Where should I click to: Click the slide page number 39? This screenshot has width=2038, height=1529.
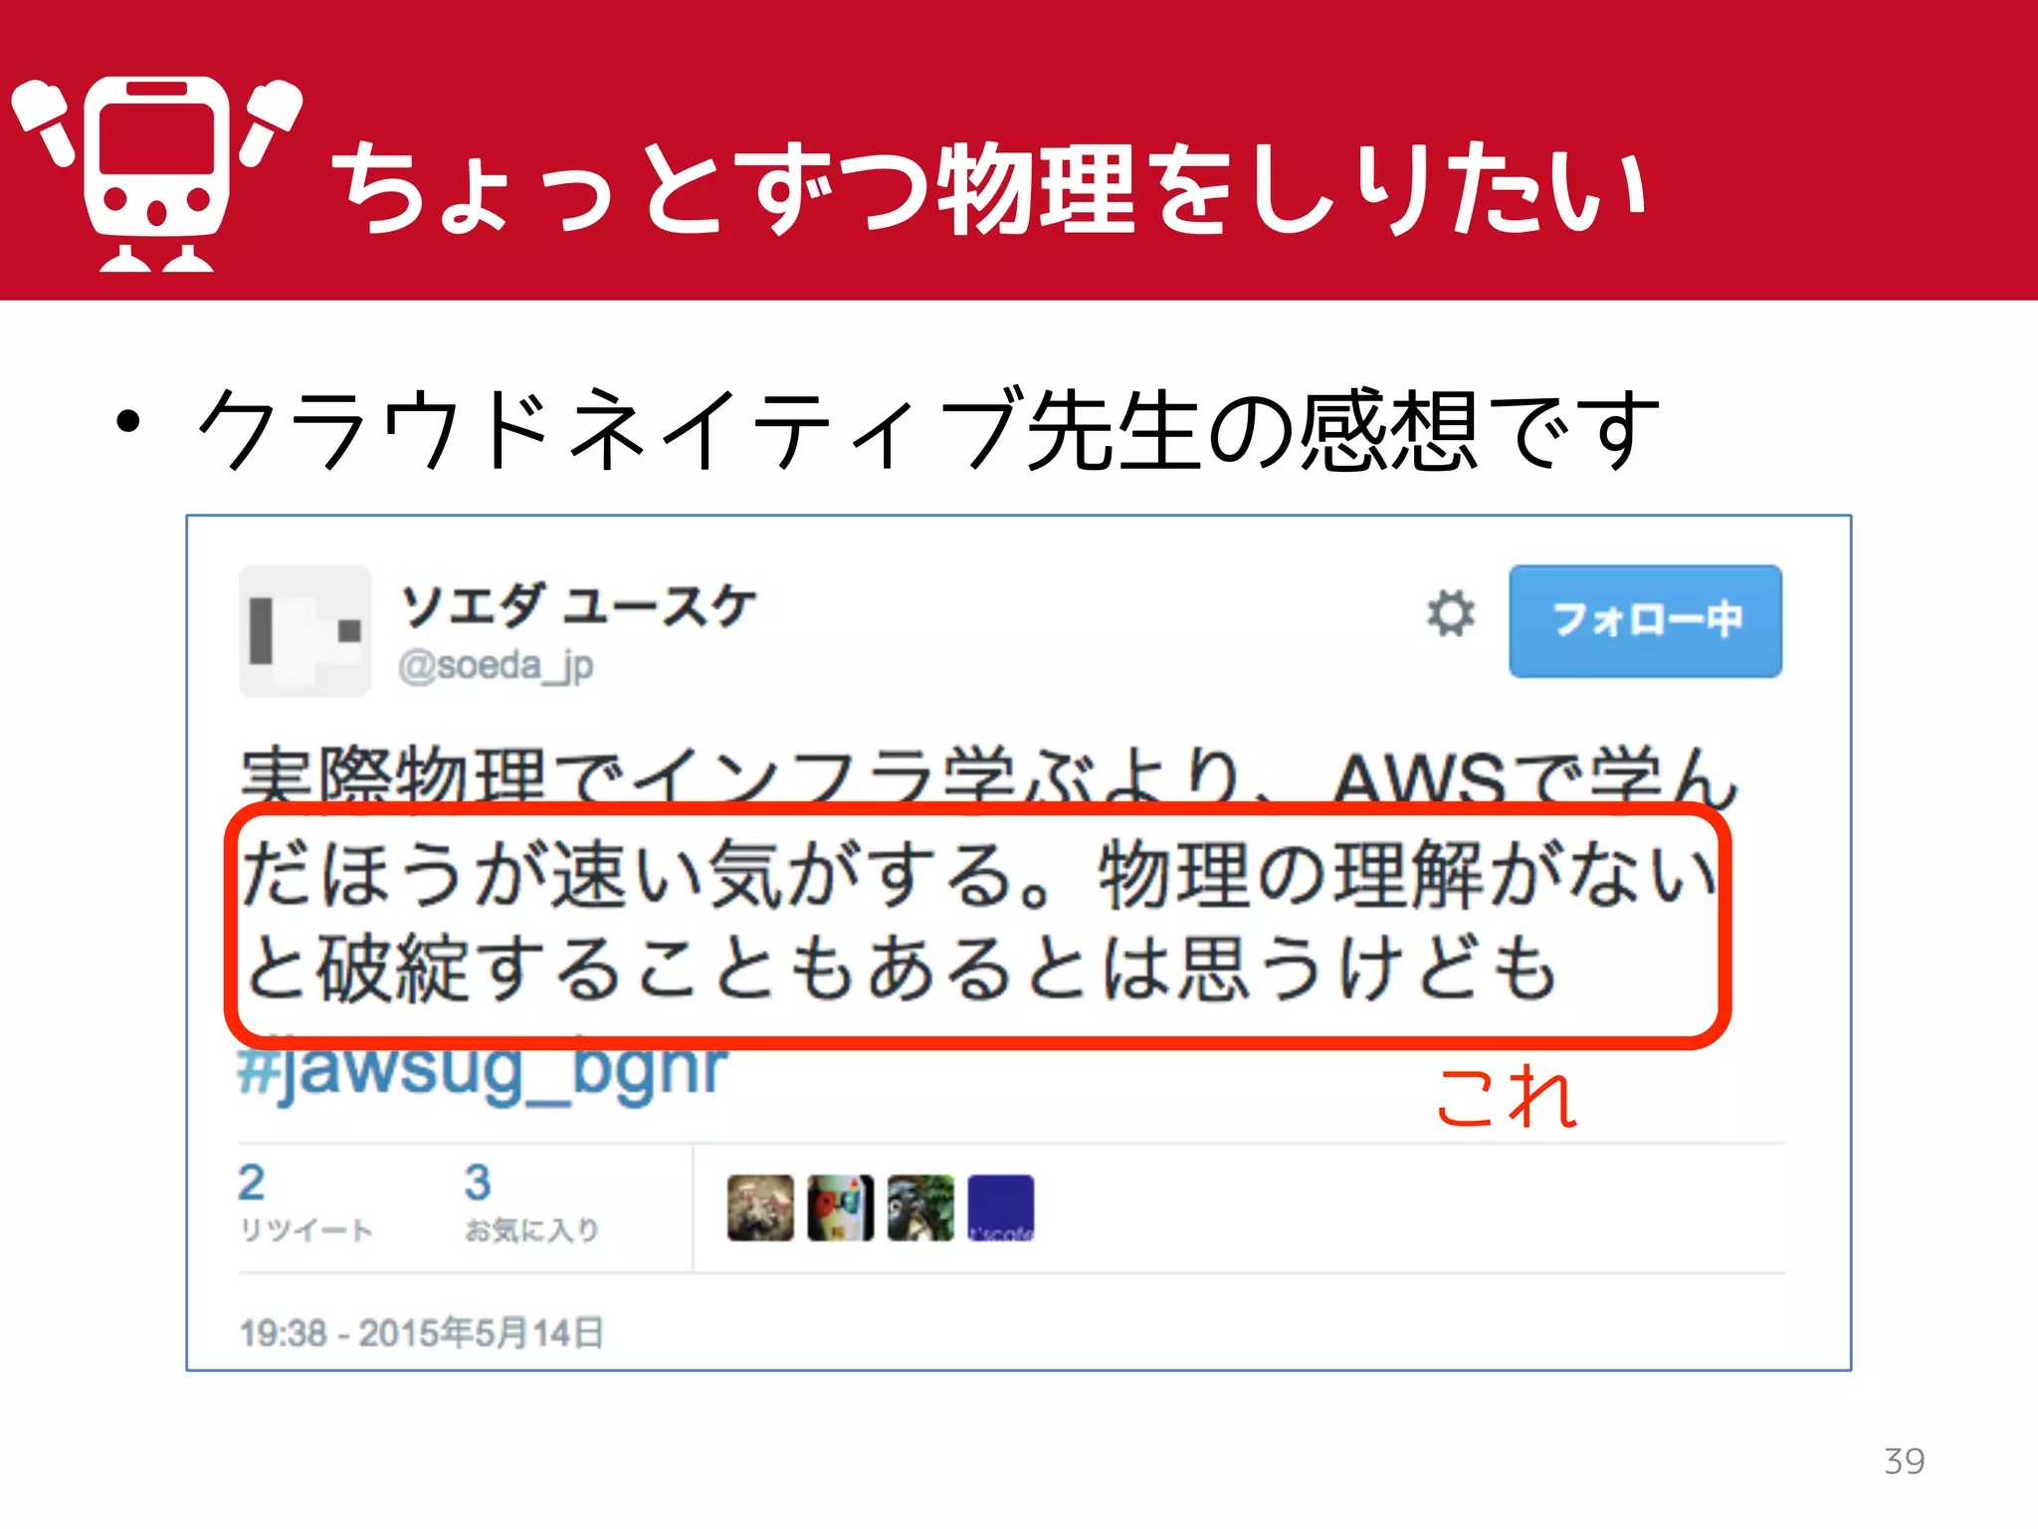coord(1905,1460)
